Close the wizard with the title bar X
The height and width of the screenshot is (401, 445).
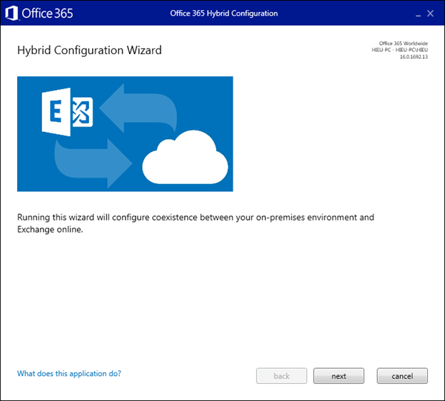pyautogui.click(x=430, y=14)
